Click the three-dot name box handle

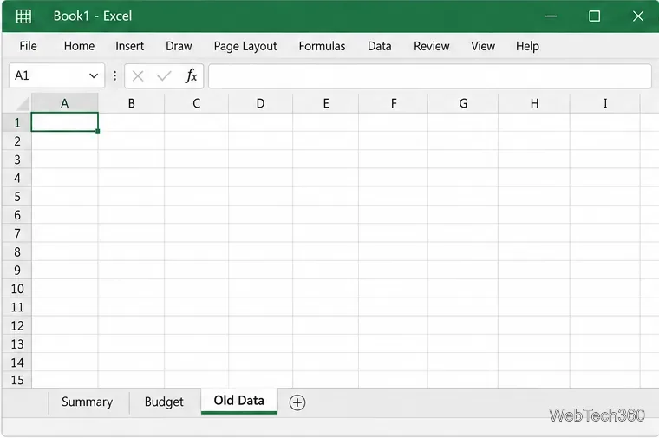[x=114, y=76]
